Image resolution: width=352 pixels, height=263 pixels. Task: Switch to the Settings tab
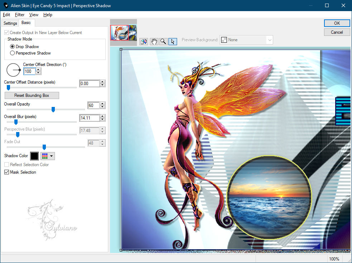tap(10, 23)
